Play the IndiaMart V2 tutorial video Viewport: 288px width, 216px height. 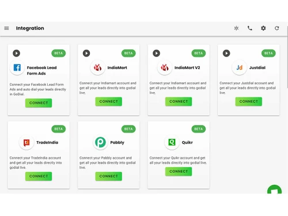[156, 53]
